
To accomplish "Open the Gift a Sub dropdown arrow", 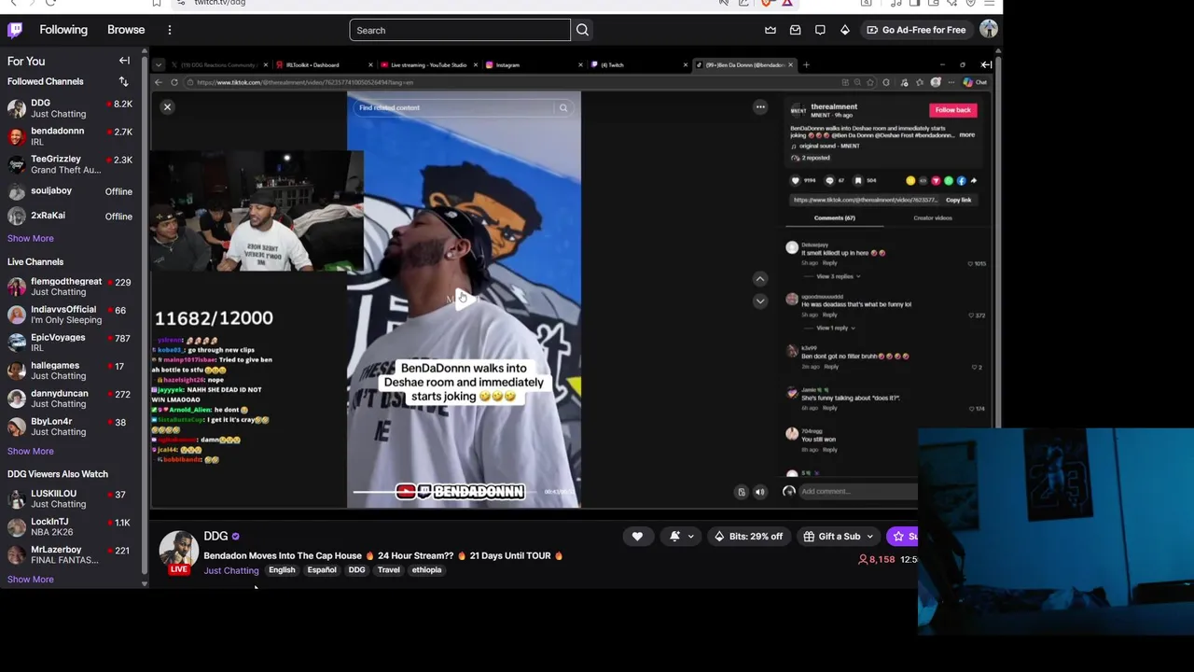I will point(870,537).
